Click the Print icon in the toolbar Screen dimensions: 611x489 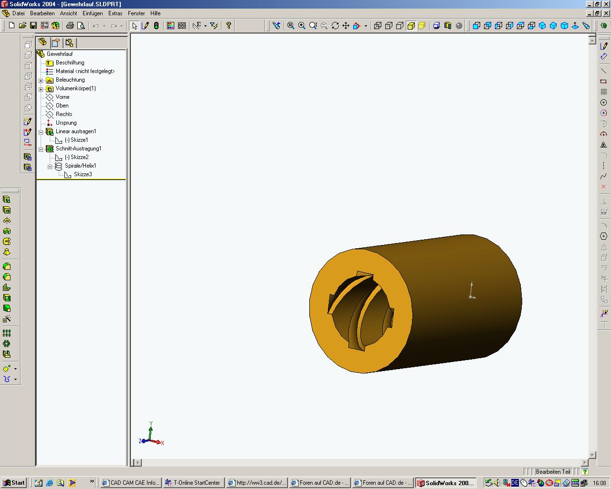[x=70, y=26]
